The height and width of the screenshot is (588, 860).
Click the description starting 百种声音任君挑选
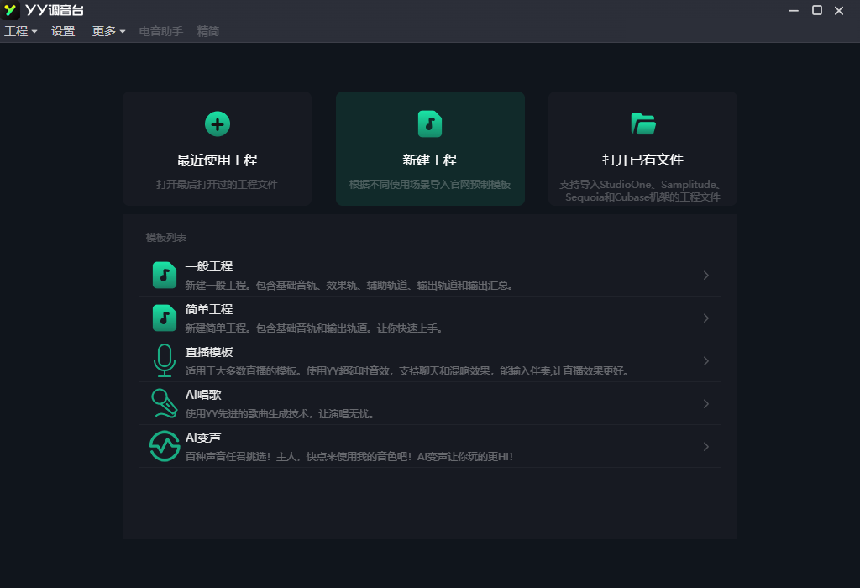pos(349,457)
